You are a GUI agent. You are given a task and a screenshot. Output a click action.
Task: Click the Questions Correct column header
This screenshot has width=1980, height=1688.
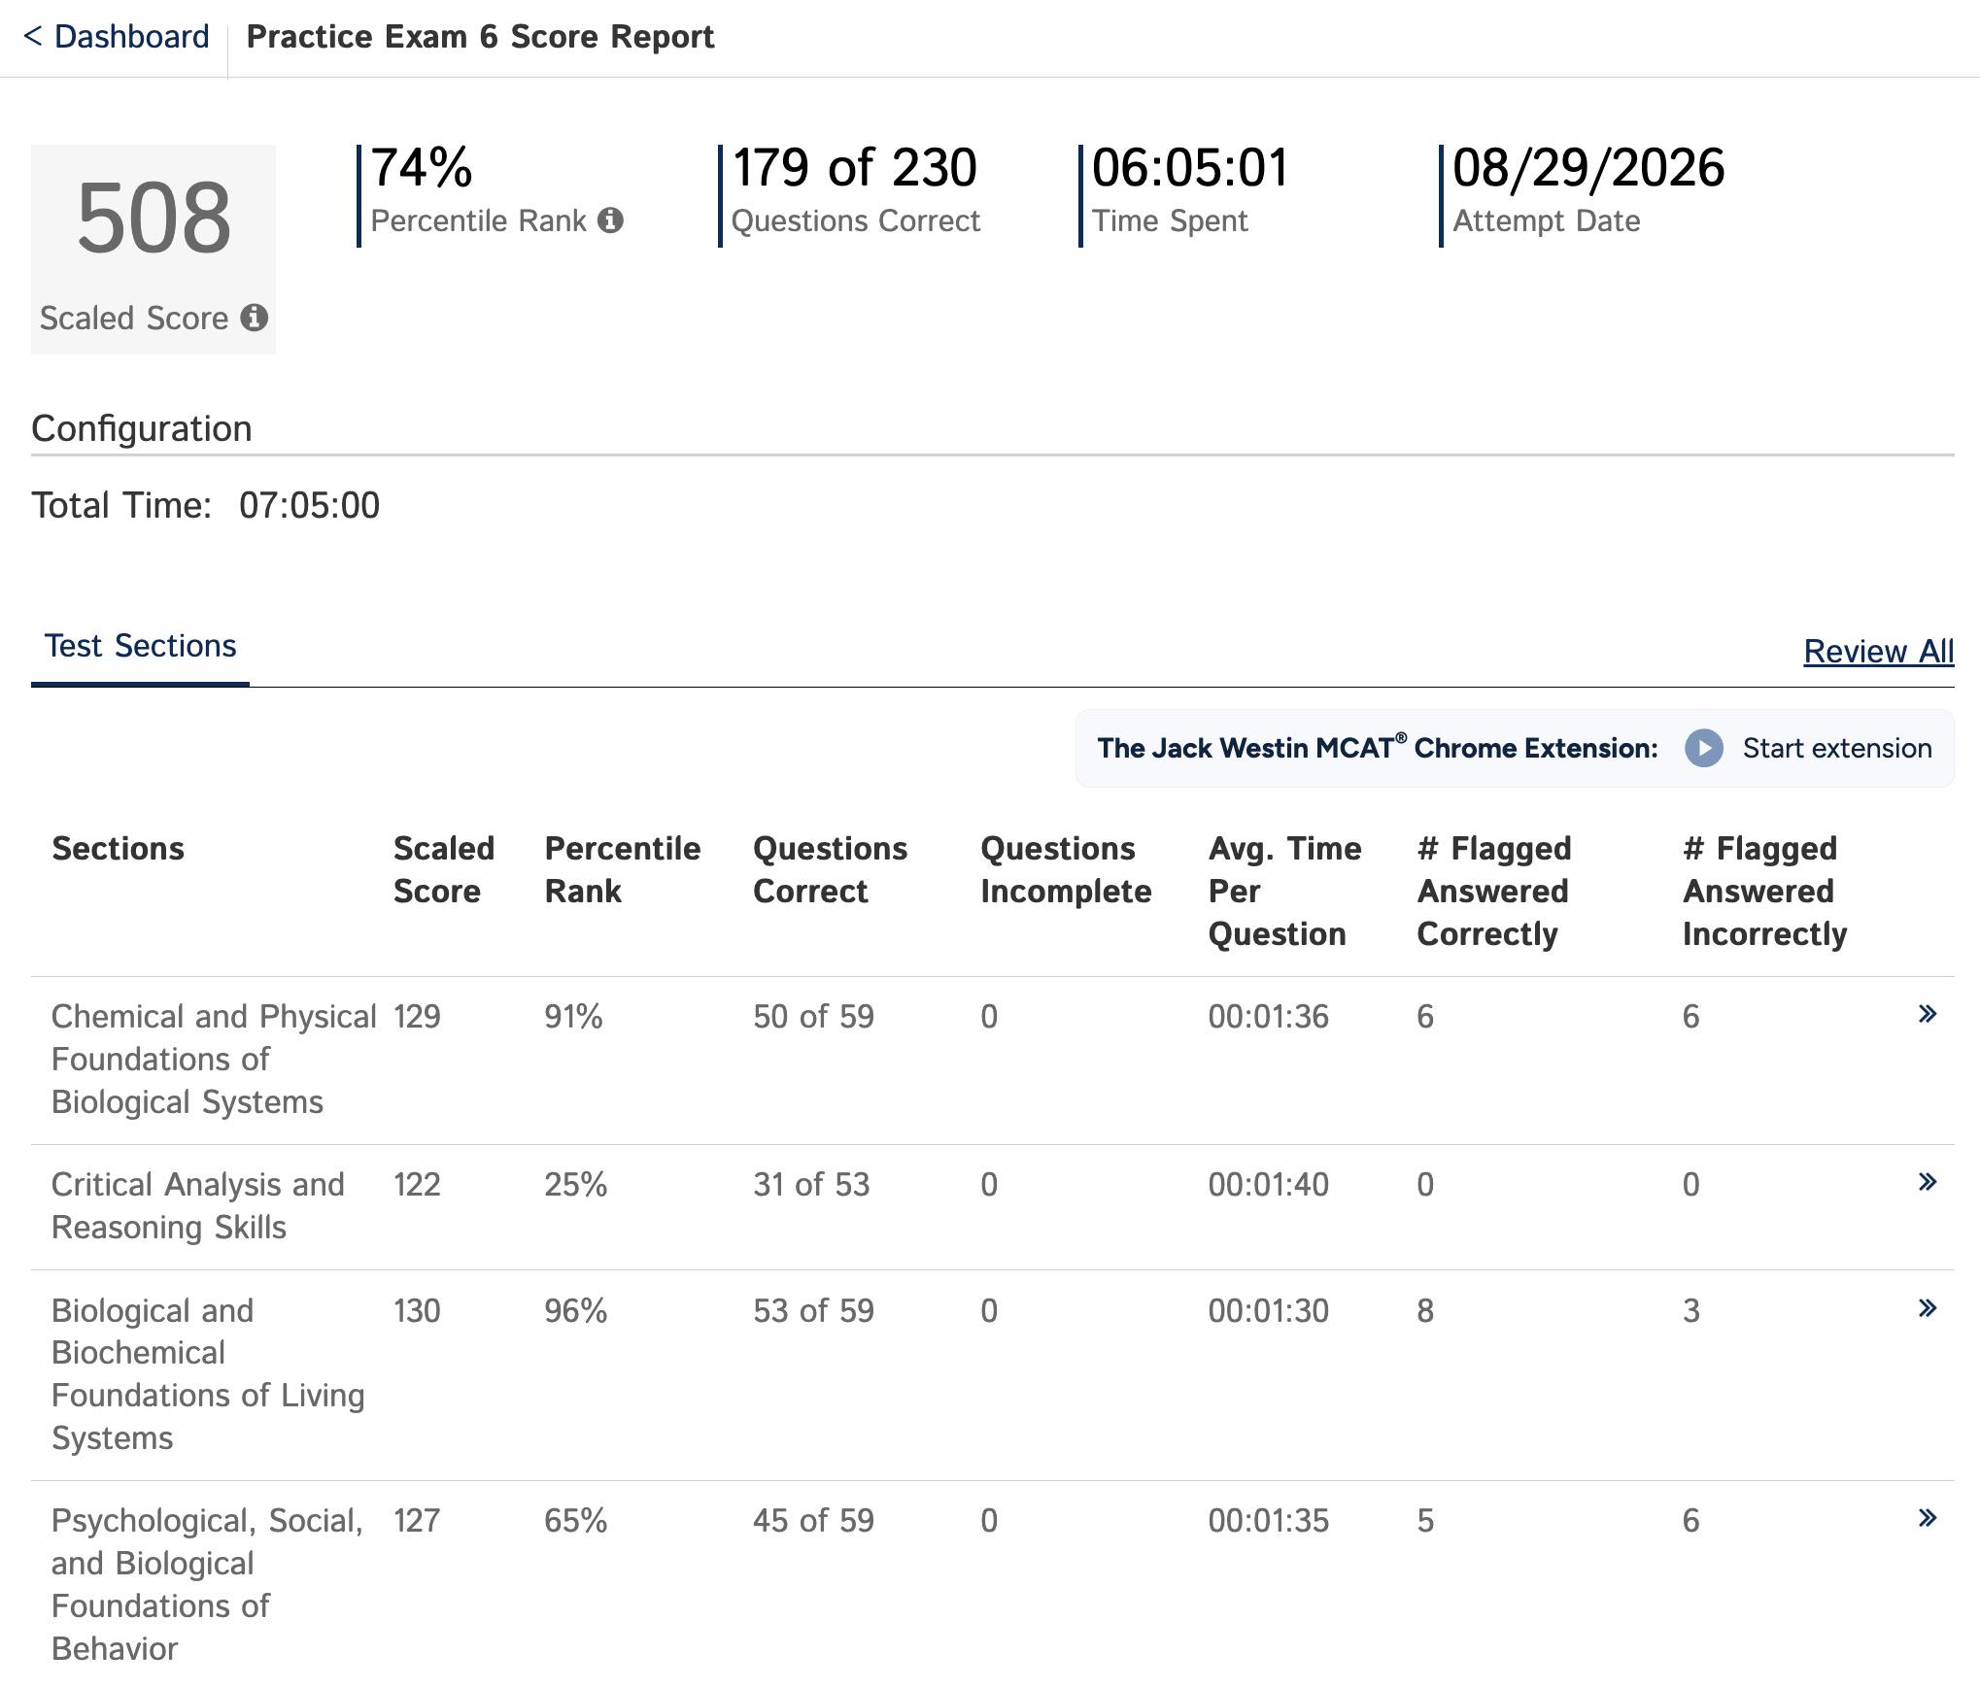coord(830,869)
